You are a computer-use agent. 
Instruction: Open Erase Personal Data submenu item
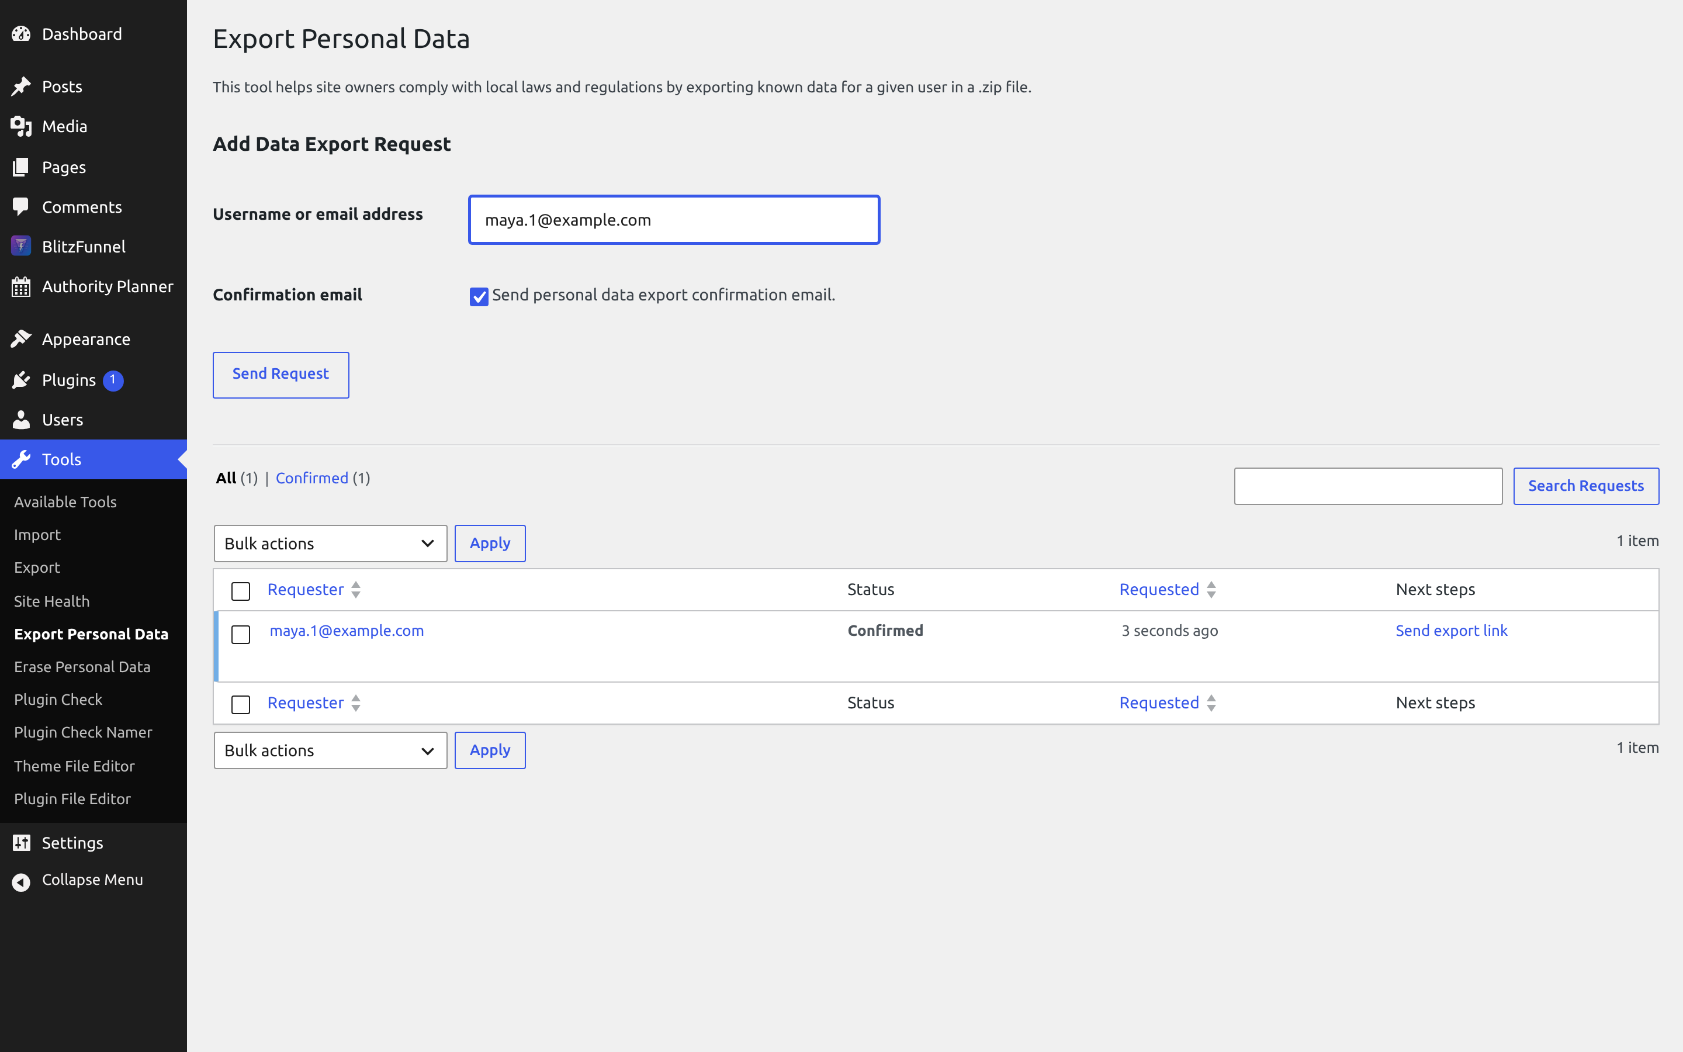point(82,666)
